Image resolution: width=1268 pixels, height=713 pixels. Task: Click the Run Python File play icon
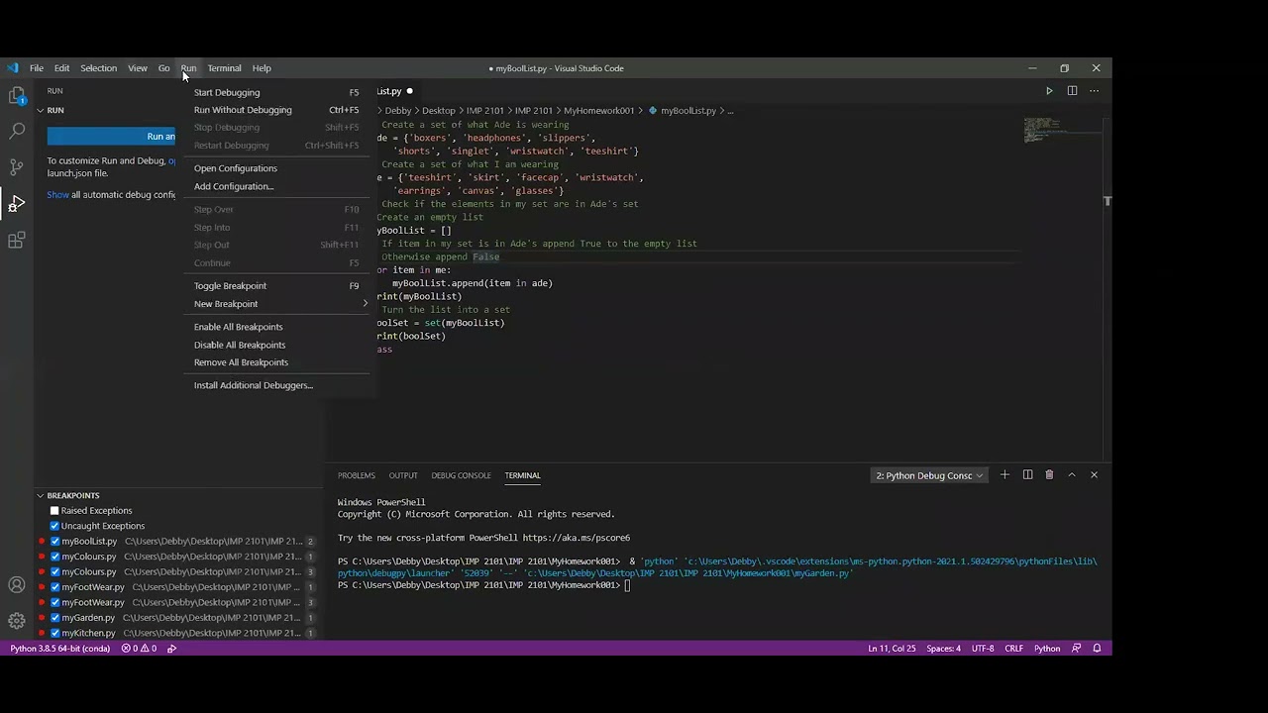coord(1049,91)
